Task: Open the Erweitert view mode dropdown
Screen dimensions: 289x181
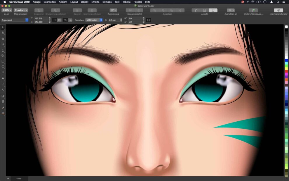Action: [x=21, y=10]
